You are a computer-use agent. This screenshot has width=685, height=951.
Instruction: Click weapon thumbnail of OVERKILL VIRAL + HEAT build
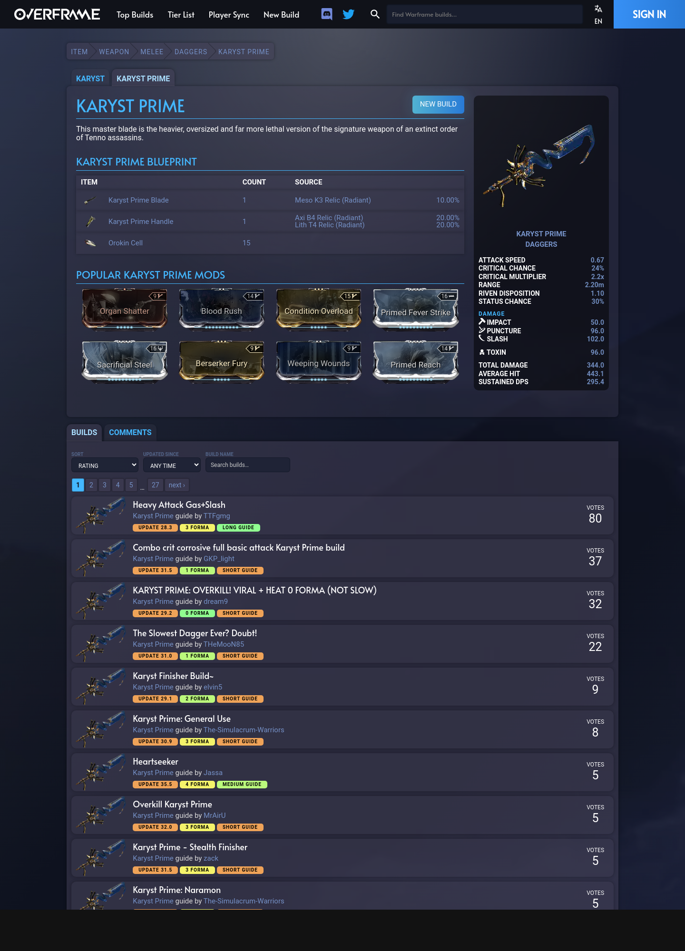102,601
